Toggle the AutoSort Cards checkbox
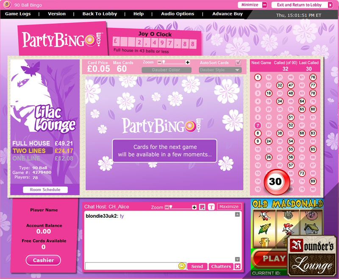The image size is (339, 279). click(238, 63)
